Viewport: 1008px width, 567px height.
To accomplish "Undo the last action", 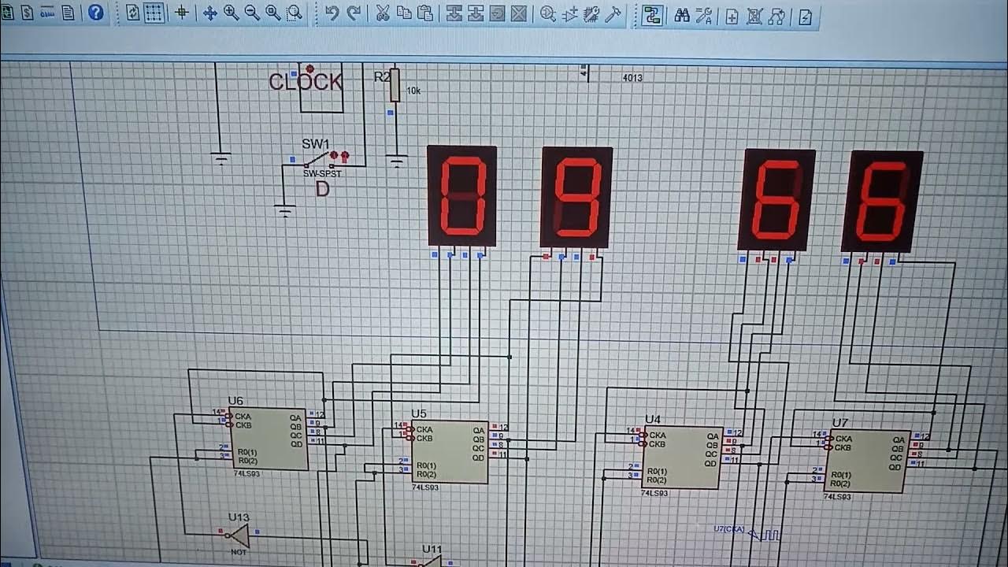I will pos(332,13).
